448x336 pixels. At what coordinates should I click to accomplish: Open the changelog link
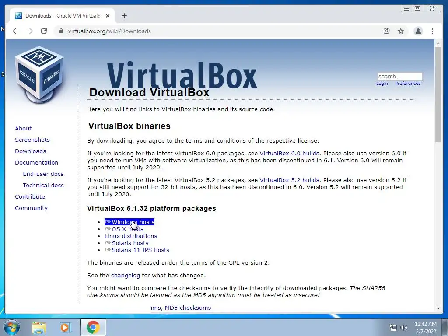coord(126,276)
